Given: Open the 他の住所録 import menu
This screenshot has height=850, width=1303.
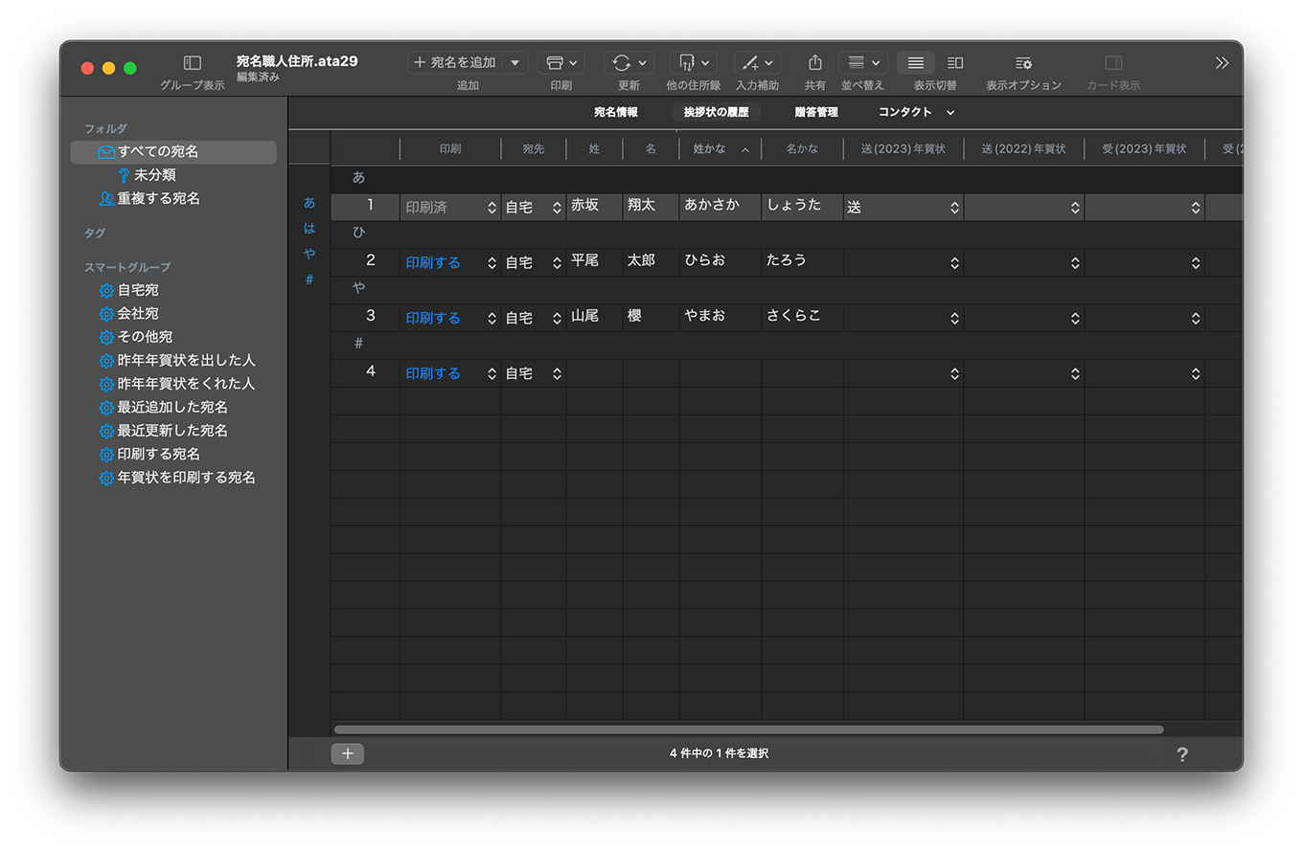Looking at the screenshot, I should (694, 62).
